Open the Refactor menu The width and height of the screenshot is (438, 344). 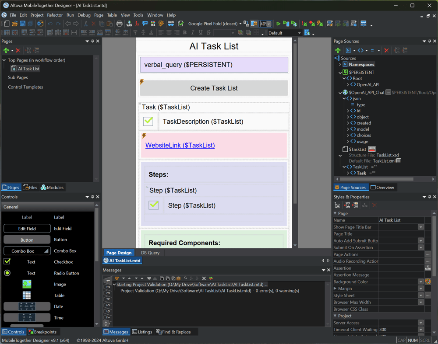pyautogui.click(x=55, y=15)
